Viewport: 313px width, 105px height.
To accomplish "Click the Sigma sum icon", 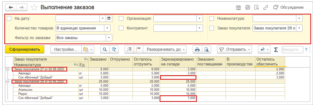I will pyautogui.click(x=276, y=50).
